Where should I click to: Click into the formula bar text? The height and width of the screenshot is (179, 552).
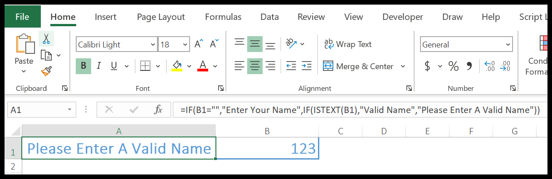pos(360,110)
